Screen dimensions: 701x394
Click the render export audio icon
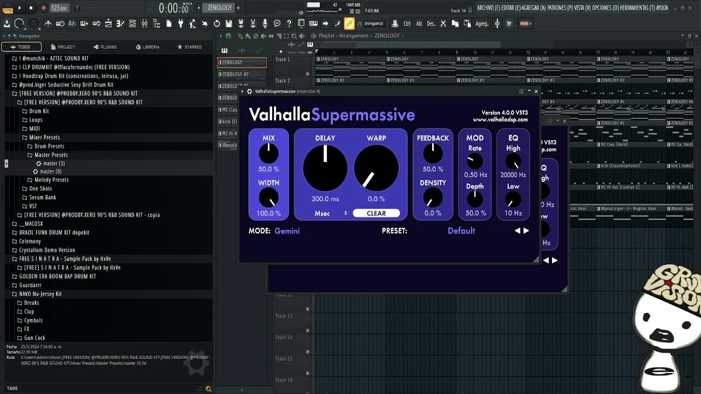pyautogui.click(x=241, y=24)
